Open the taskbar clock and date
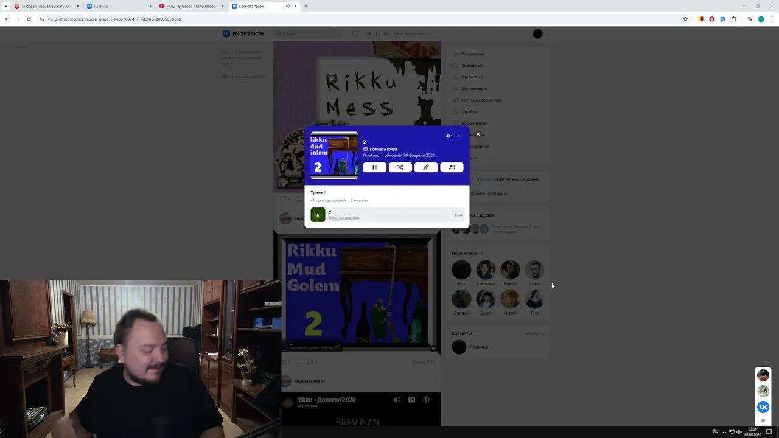779x438 pixels. (753, 431)
